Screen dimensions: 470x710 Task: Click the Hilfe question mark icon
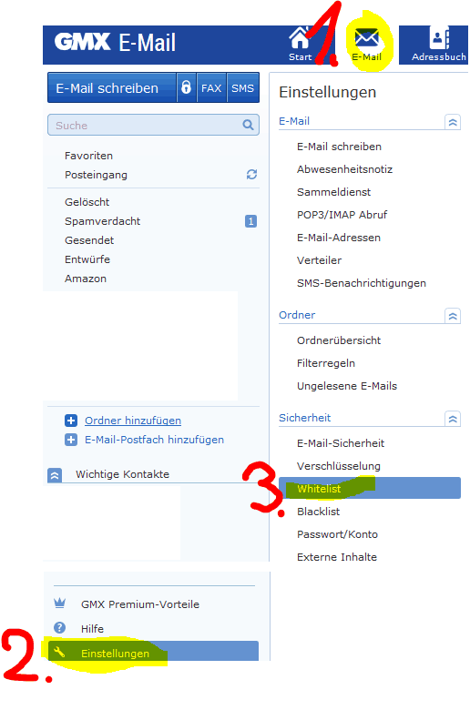point(59,627)
